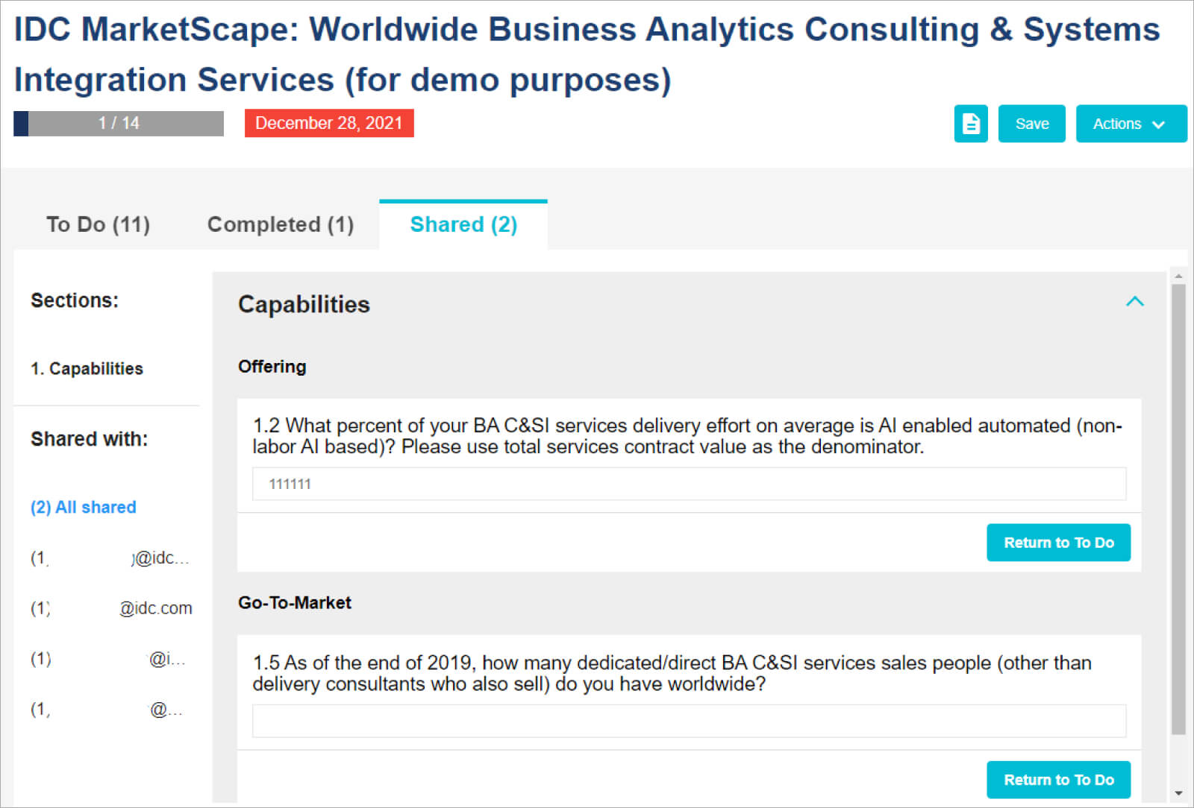Click empty answer field for question 1.5
The width and height of the screenshot is (1194, 808).
tap(688, 721)
